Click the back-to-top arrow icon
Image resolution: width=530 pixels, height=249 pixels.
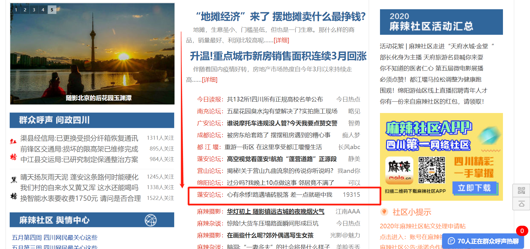click(521, 204)
